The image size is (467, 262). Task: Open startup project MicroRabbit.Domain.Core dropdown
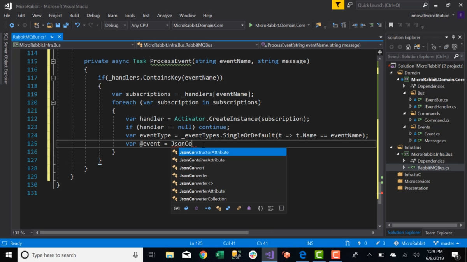208,25
